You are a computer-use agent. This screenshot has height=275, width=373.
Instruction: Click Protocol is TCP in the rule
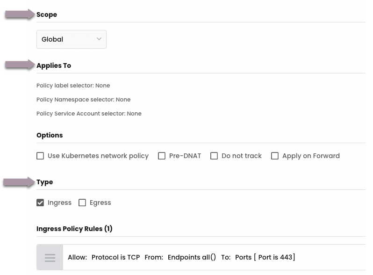[x=115, y=257]
